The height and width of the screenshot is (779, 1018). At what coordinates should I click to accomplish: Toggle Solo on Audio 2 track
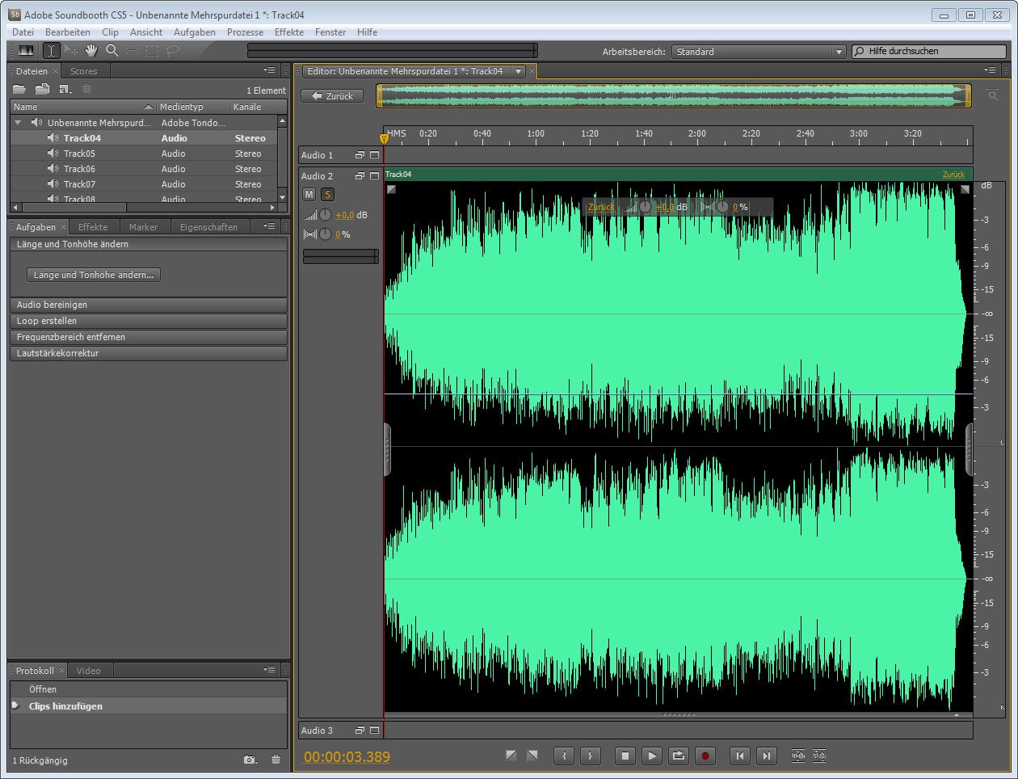point(327,195)
